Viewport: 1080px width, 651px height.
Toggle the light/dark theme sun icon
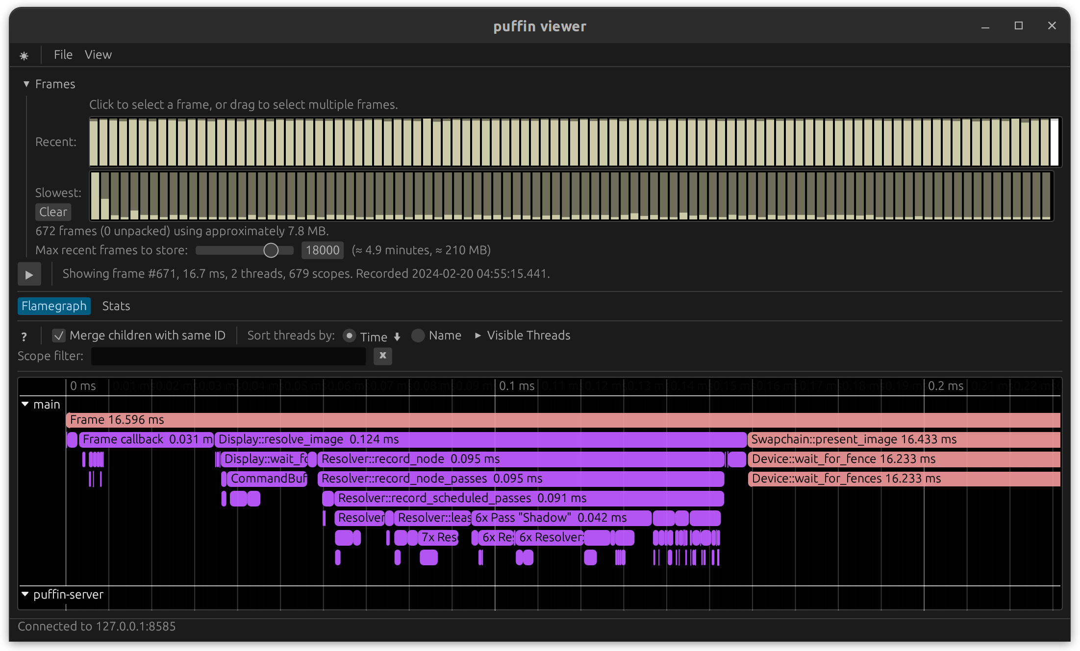(24, 55)
